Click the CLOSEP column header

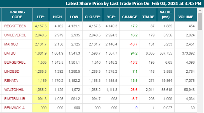pos(92,17)
